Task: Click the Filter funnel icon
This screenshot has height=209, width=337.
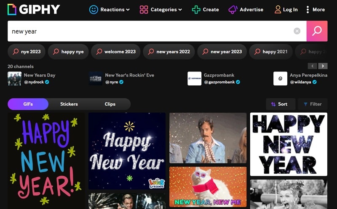Action: 305,104
